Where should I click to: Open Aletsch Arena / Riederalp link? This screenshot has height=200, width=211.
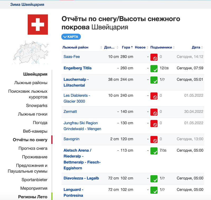click(x=82, y=159)
